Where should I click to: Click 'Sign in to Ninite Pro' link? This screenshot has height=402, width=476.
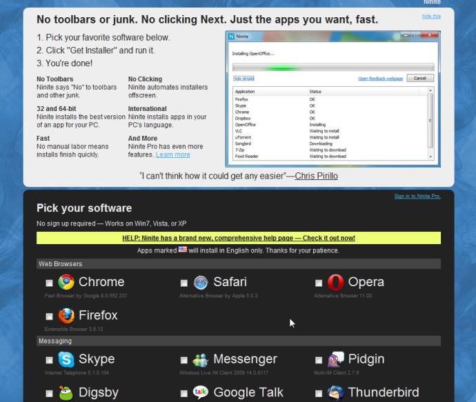[x=417, y=197]
